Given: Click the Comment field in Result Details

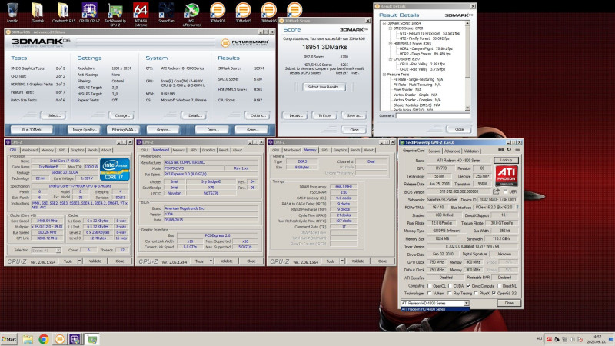Looking at the screenshot, I should (x=433, y=116).
